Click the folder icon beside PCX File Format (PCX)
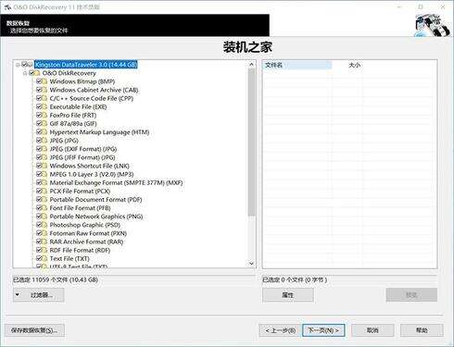 44,192
